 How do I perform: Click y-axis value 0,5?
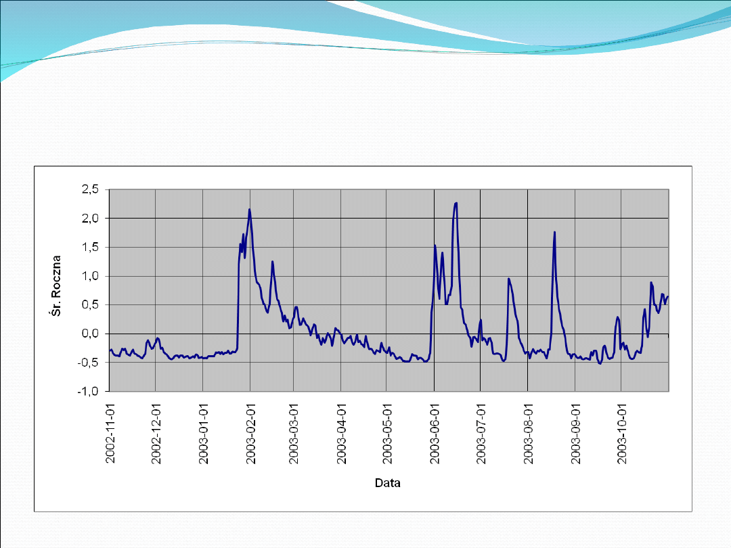[90, 304]
